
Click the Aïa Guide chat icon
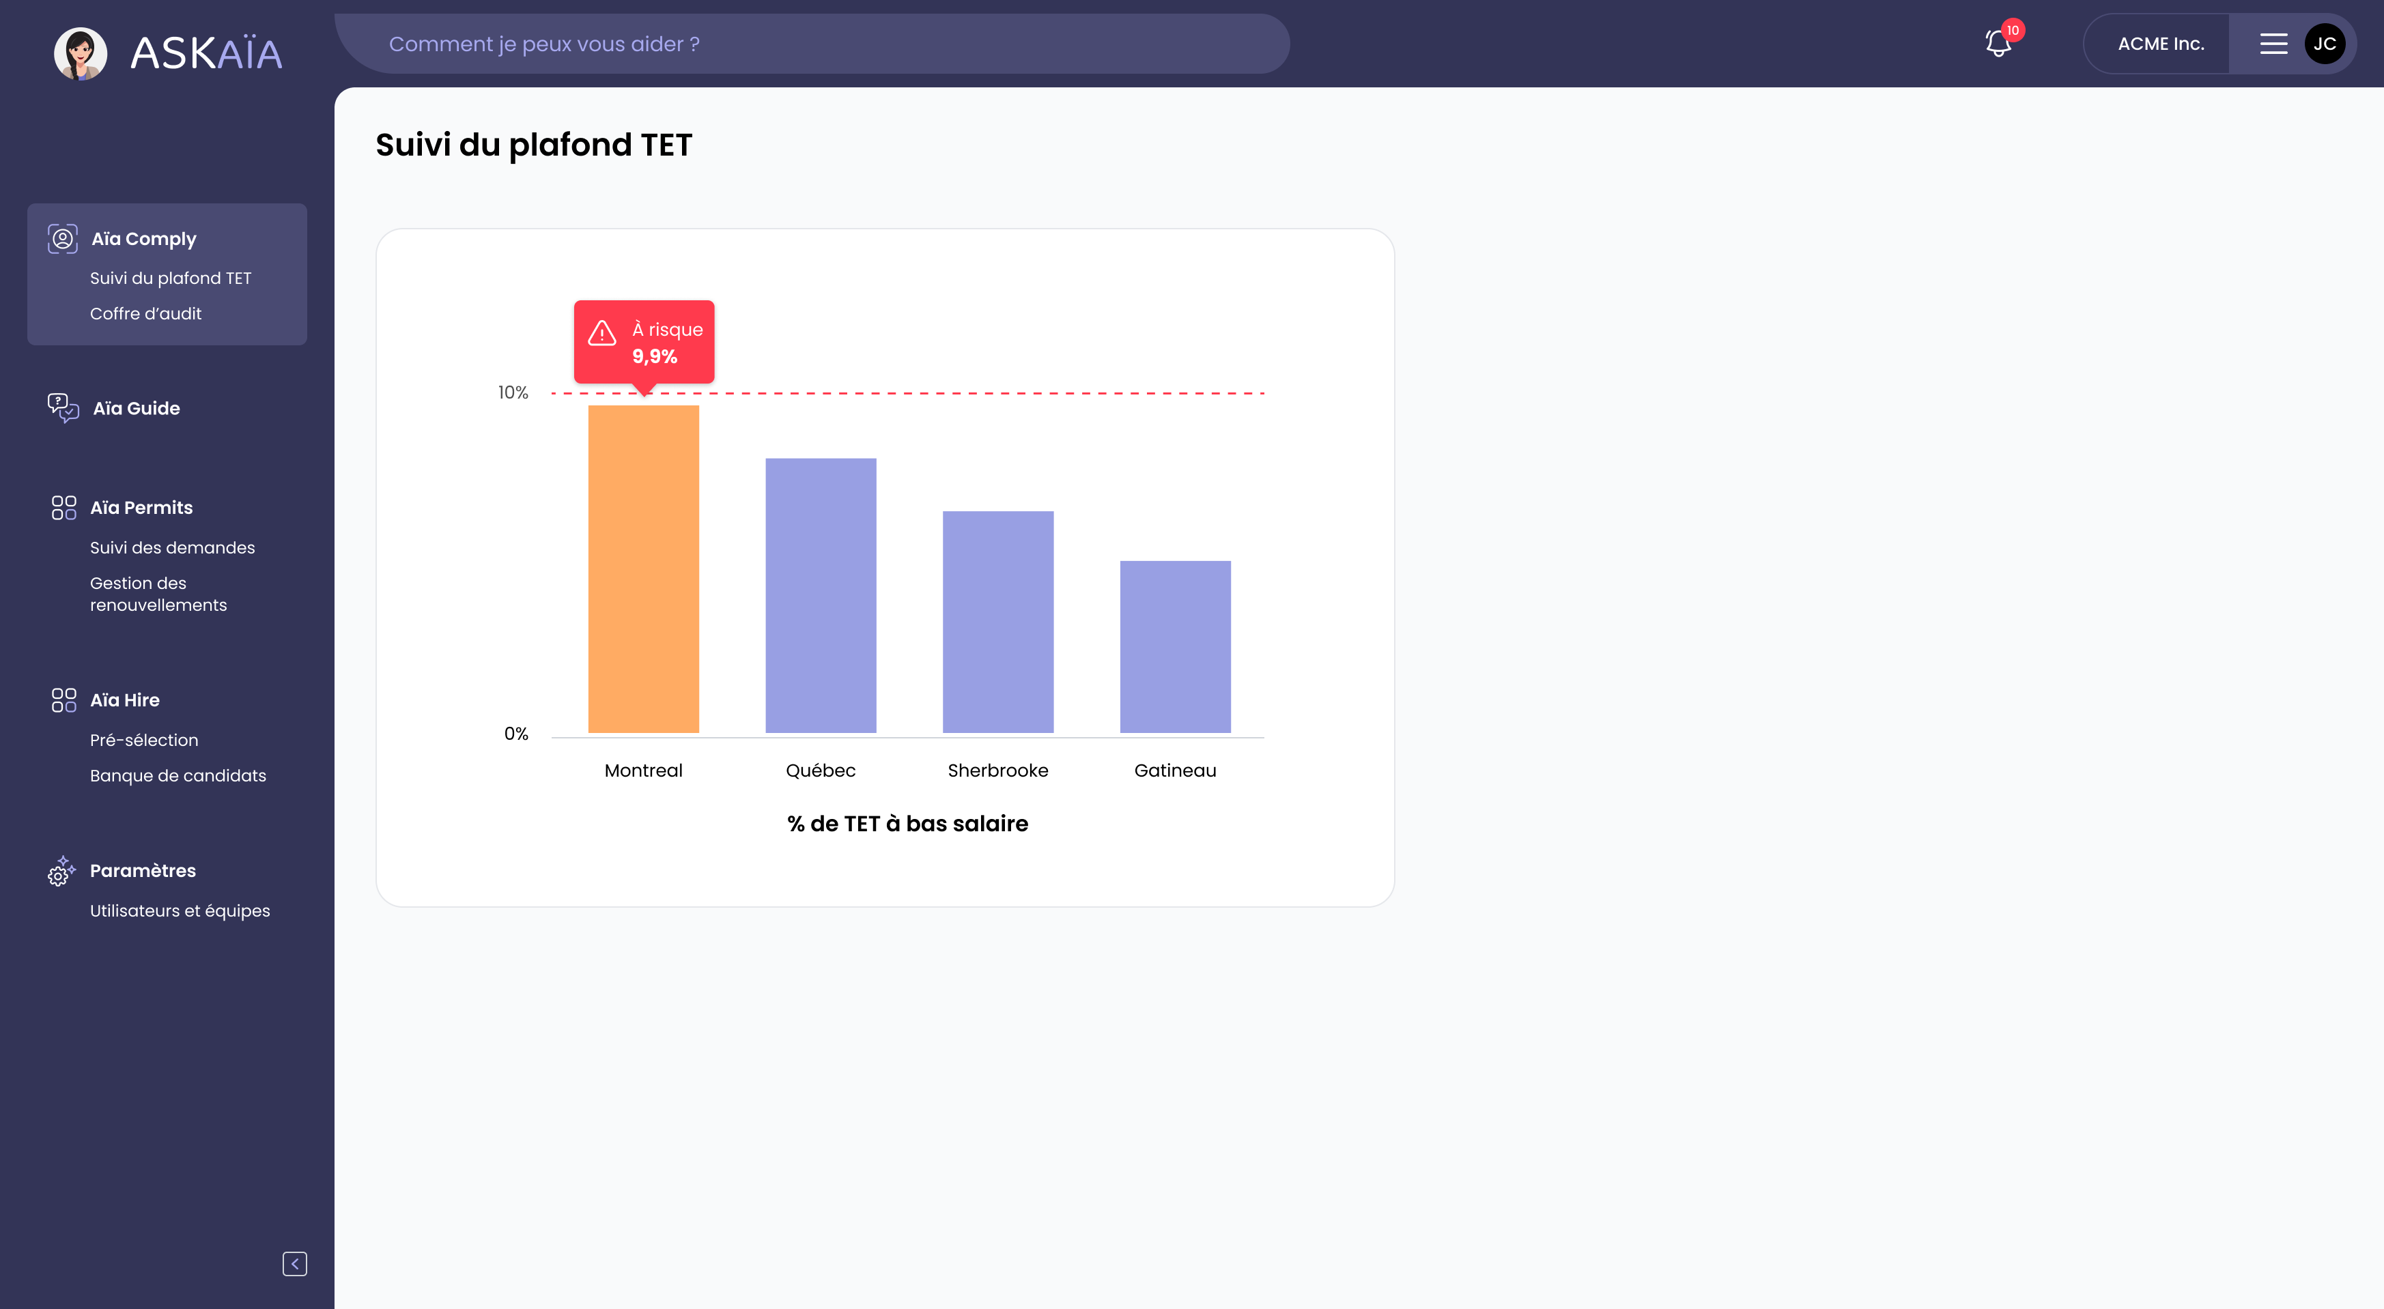[x=63, y=407]
